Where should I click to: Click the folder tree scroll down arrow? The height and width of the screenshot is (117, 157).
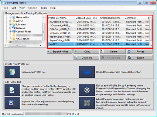44,42
